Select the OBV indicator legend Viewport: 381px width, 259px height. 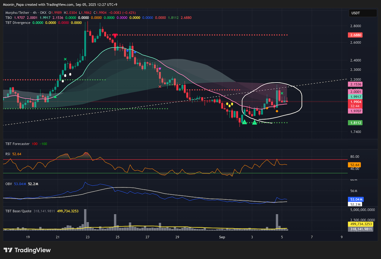coord(9,184)
